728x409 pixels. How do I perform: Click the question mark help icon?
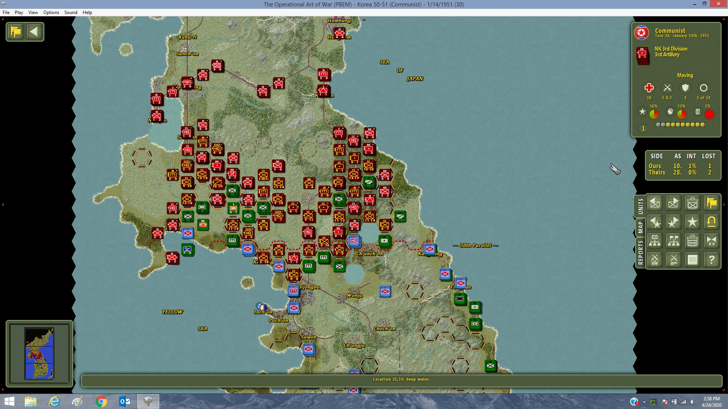pyautogui.click(x=712, y=260)
